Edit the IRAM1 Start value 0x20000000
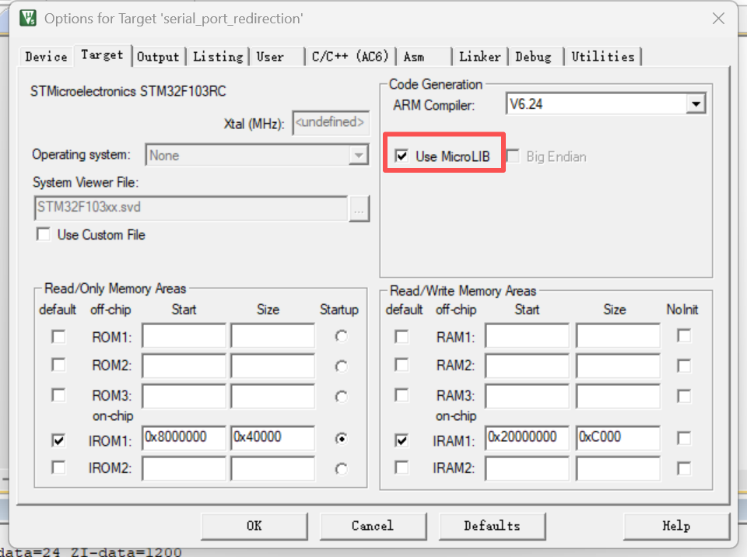The width and height of the screenshot is (747, 557). [x=528, y=438]
